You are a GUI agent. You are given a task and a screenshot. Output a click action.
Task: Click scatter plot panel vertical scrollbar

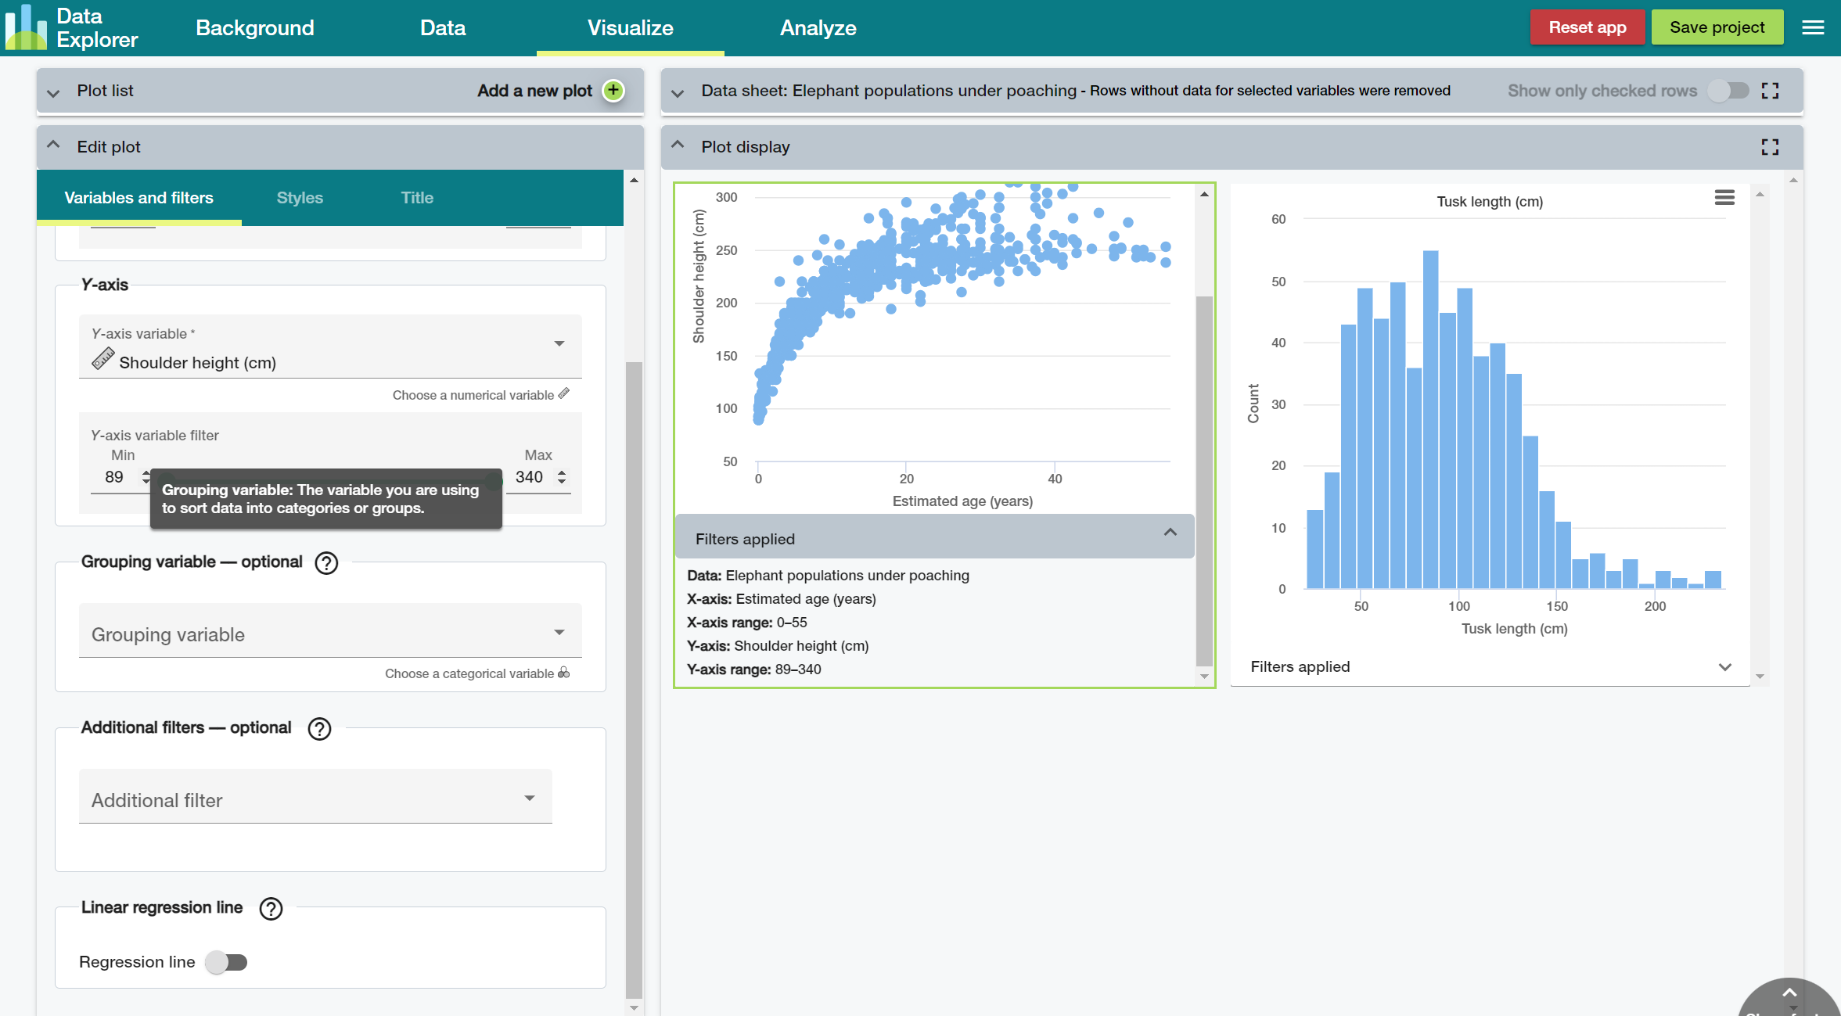pos(1204,480)
